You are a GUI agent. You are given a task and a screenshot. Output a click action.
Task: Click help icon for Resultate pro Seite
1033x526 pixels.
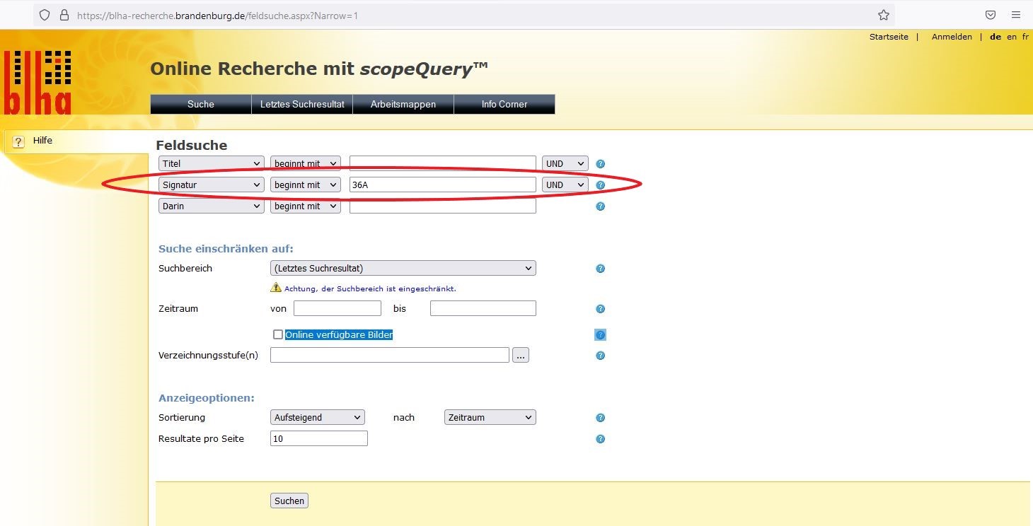601,439
